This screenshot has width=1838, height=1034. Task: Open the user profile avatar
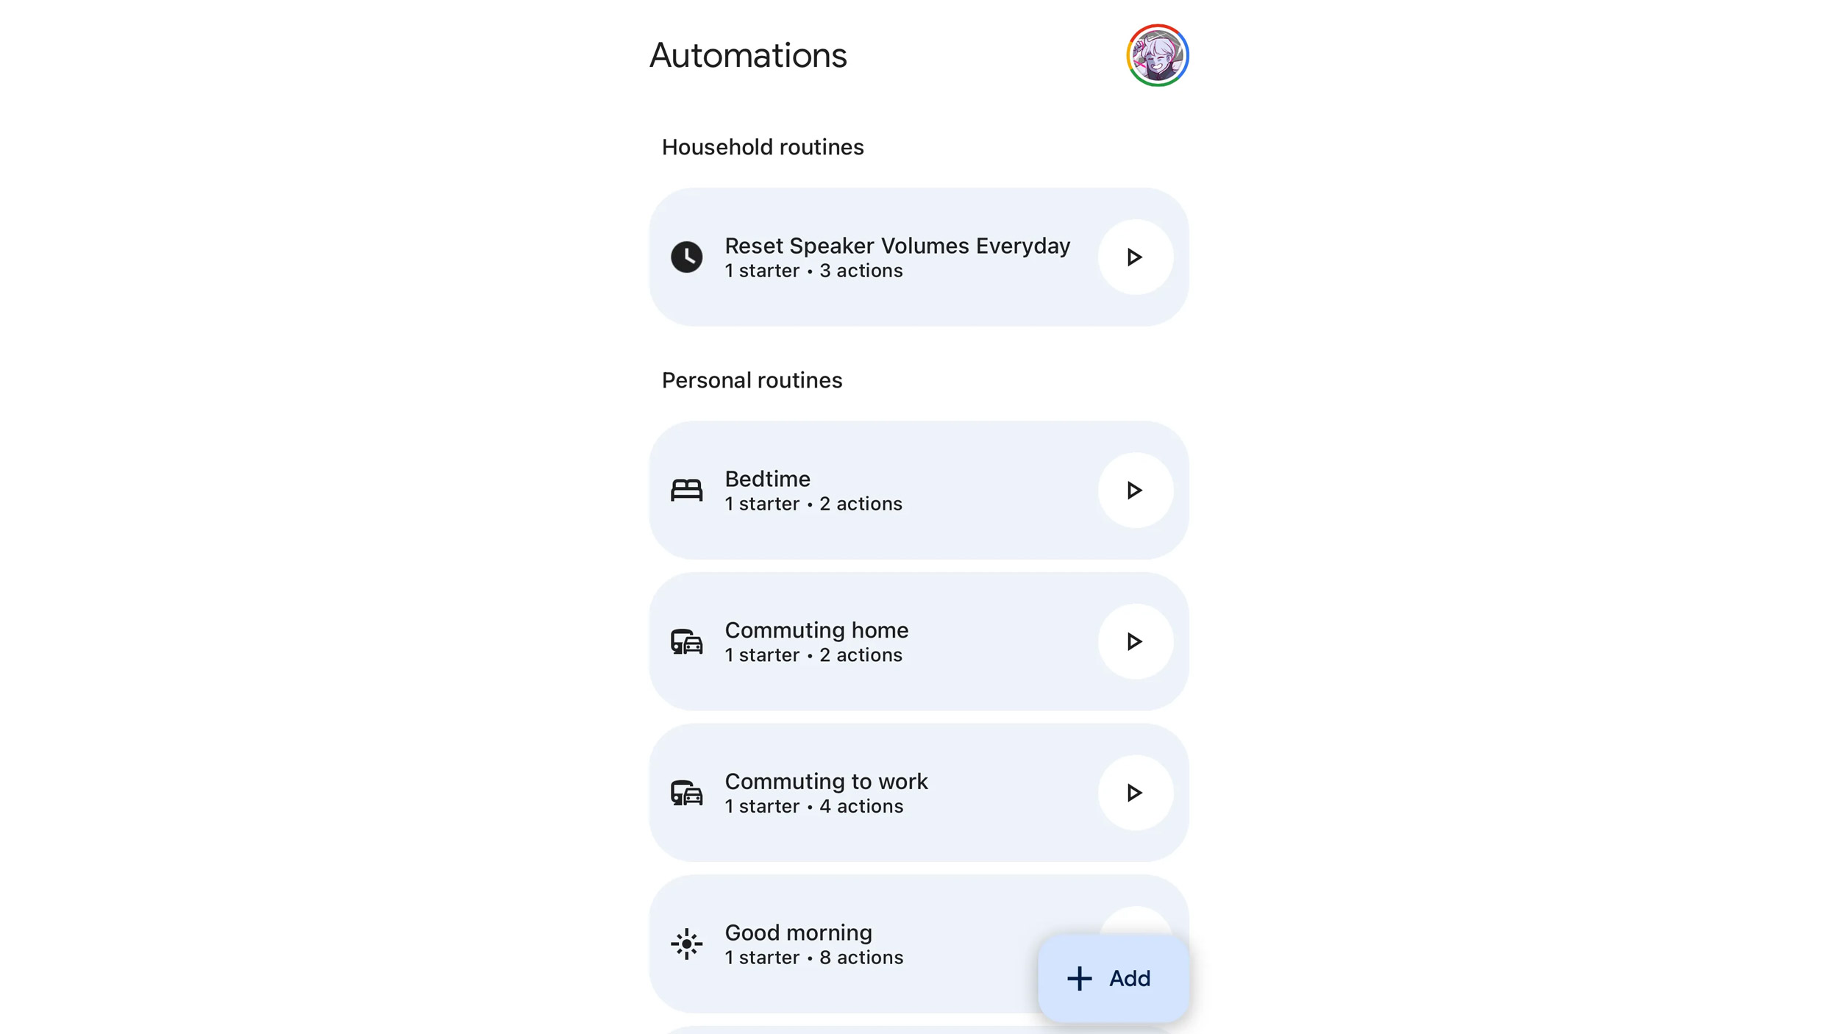(x=1156, y=54)
